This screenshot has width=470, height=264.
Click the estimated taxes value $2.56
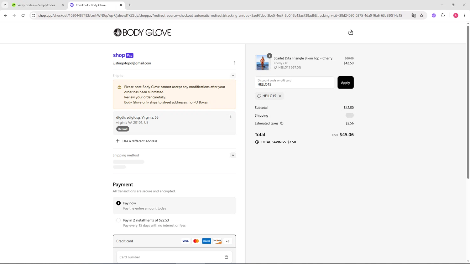[350, 123]
